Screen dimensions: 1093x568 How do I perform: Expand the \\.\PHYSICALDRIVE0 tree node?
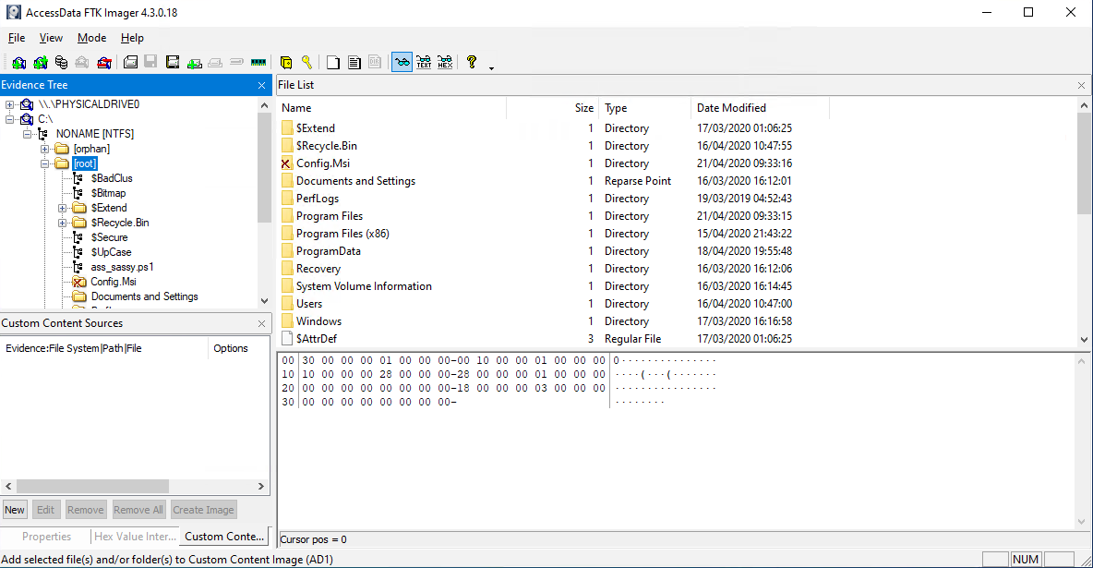tap(10, 104)
